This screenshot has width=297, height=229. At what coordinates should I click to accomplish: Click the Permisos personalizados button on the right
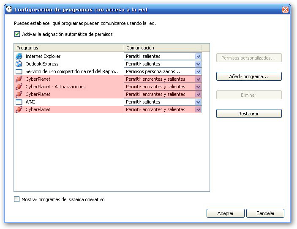tap(249, 58)
